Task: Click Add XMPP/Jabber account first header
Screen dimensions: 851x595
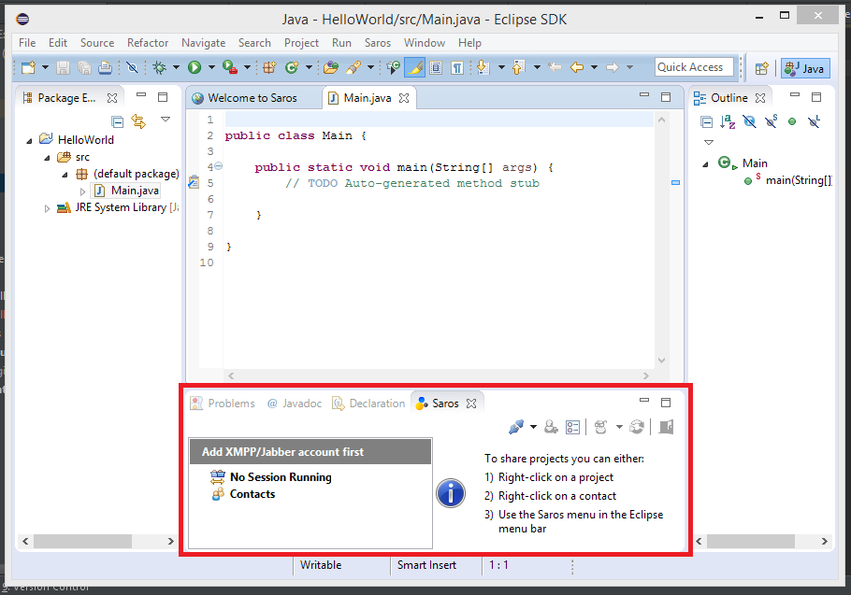Action: pos(310,451)
